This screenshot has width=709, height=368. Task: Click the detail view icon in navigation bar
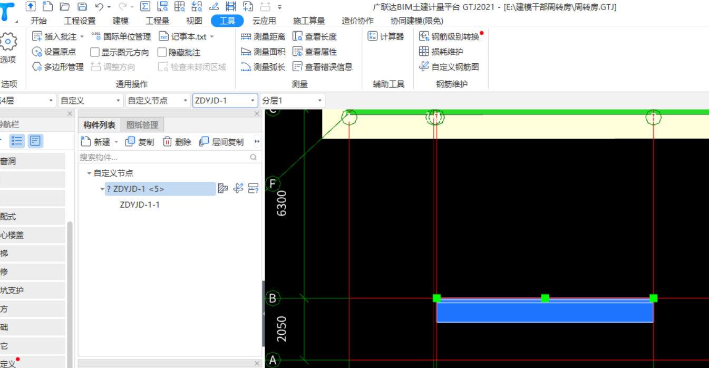coord(35,141)
